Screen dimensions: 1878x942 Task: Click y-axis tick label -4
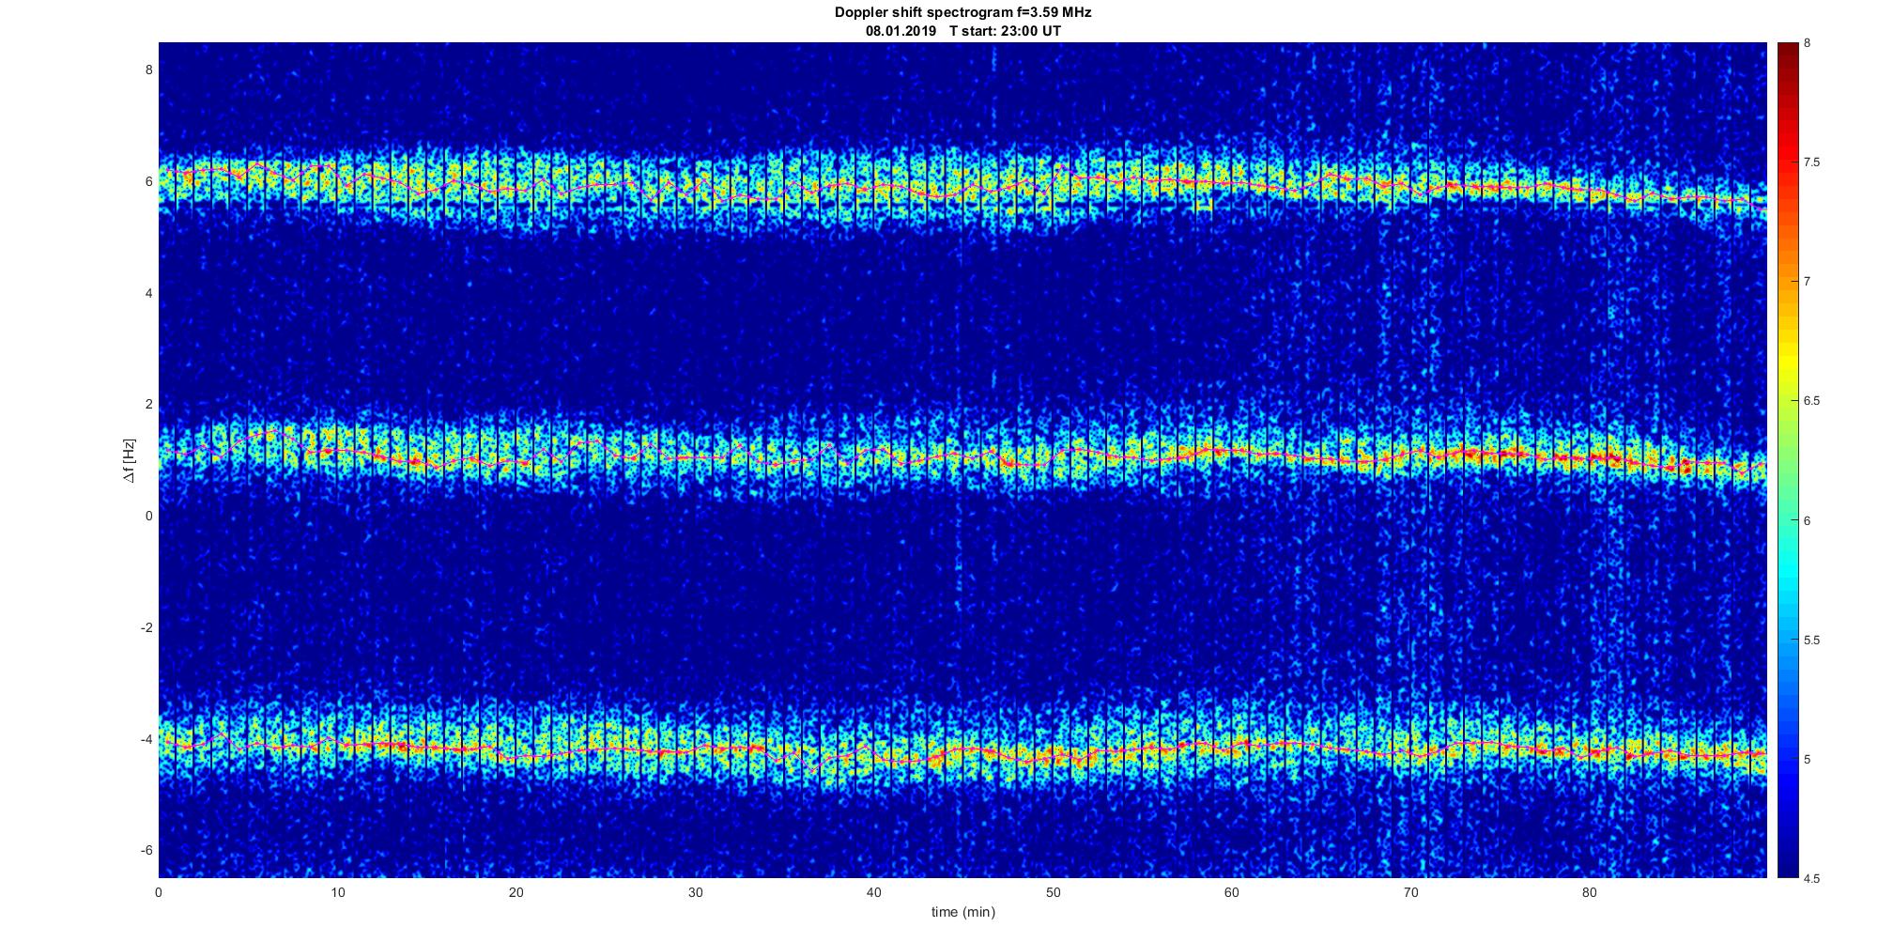coord(146,739)
